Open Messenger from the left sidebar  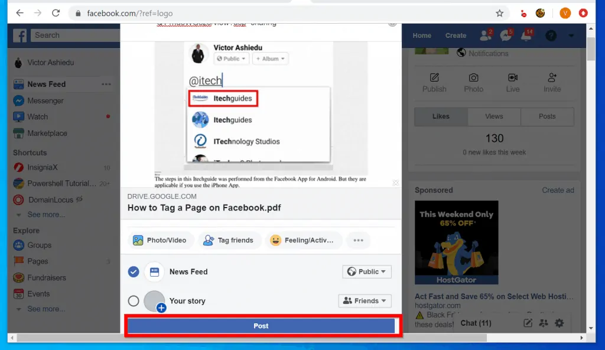coord(45,101)
